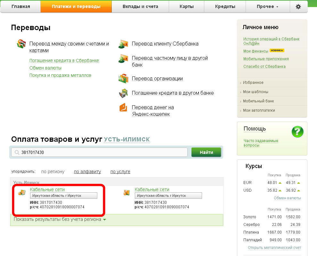The width and height of the screenshot is (317, 256).
Task: Expand Избранное in the personal menu
Action: tap(272, 83)
